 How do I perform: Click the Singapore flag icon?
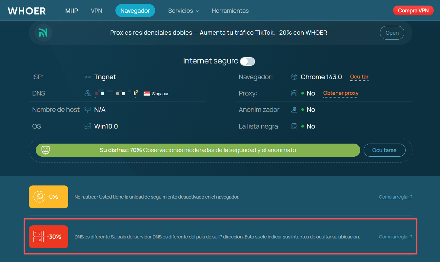click(x=147, y=94)
